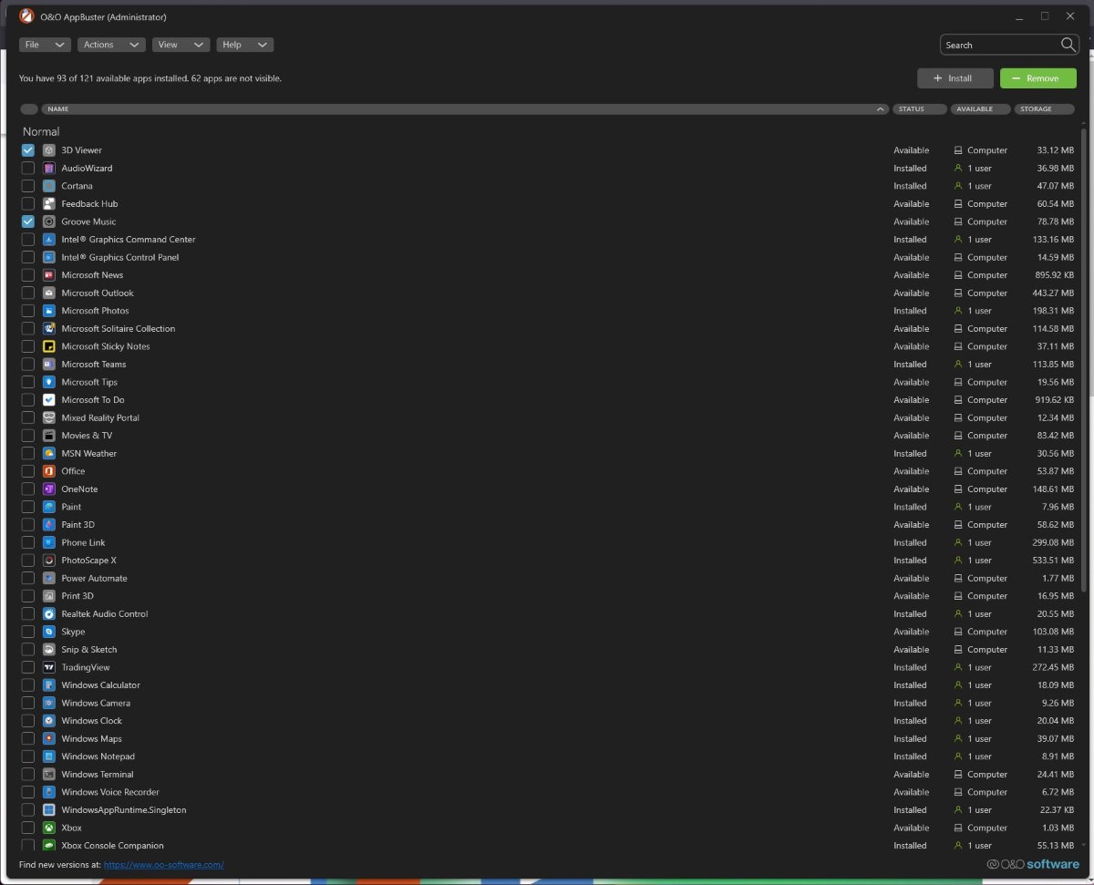Click the 3D Viewer app icon

pos(49,150)
